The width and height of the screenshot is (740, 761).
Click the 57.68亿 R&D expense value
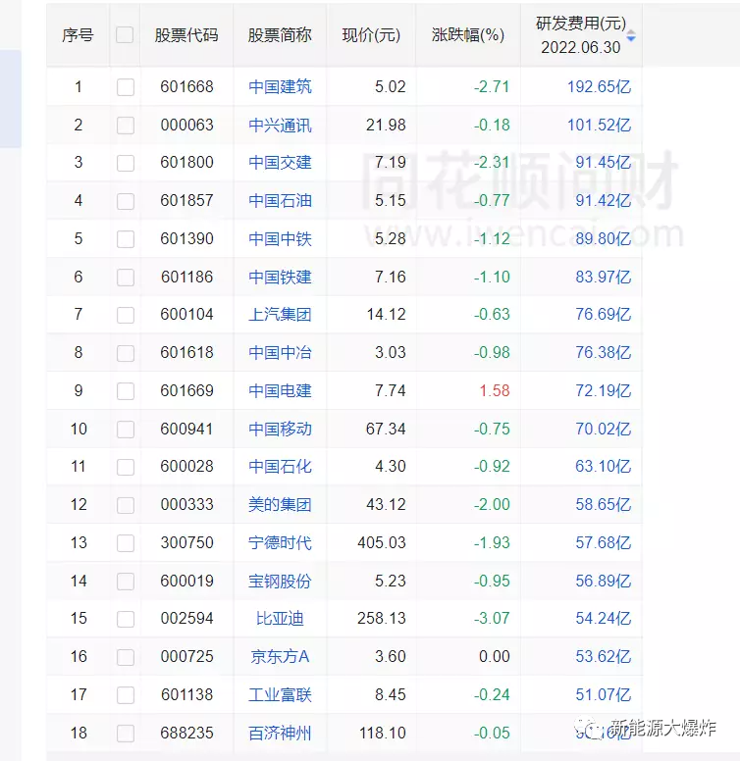click(x=603, y=542)
